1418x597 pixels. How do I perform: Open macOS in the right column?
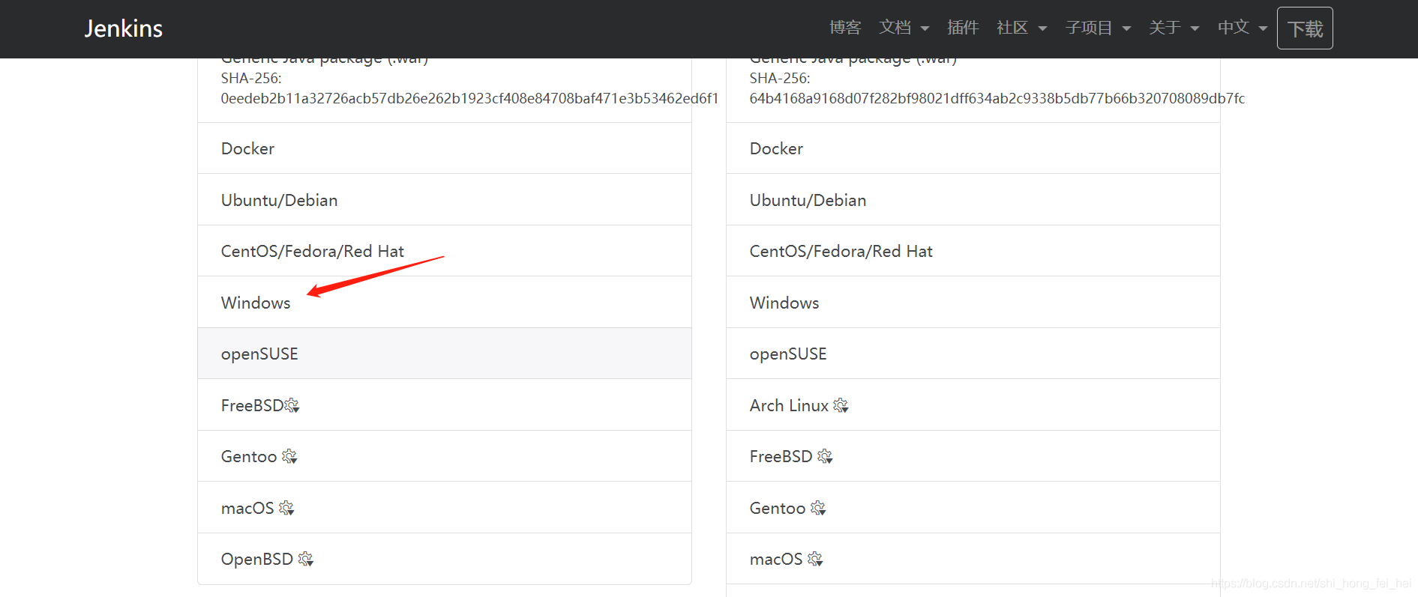click(973, 559)
